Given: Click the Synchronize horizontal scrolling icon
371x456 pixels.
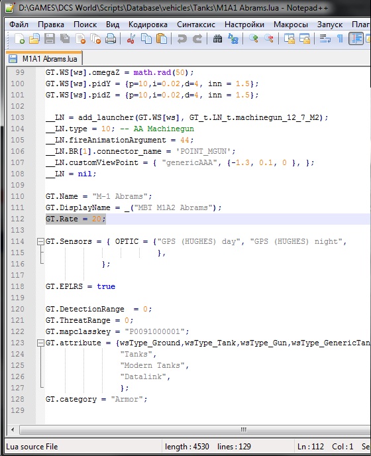Looking at the screenshot, I should click(304, 38).
